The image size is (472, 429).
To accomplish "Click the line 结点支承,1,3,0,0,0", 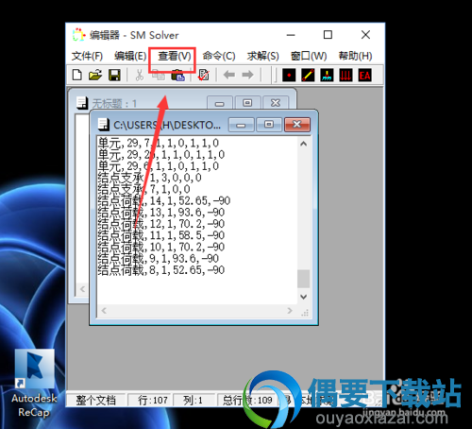I will coord(149,178).
